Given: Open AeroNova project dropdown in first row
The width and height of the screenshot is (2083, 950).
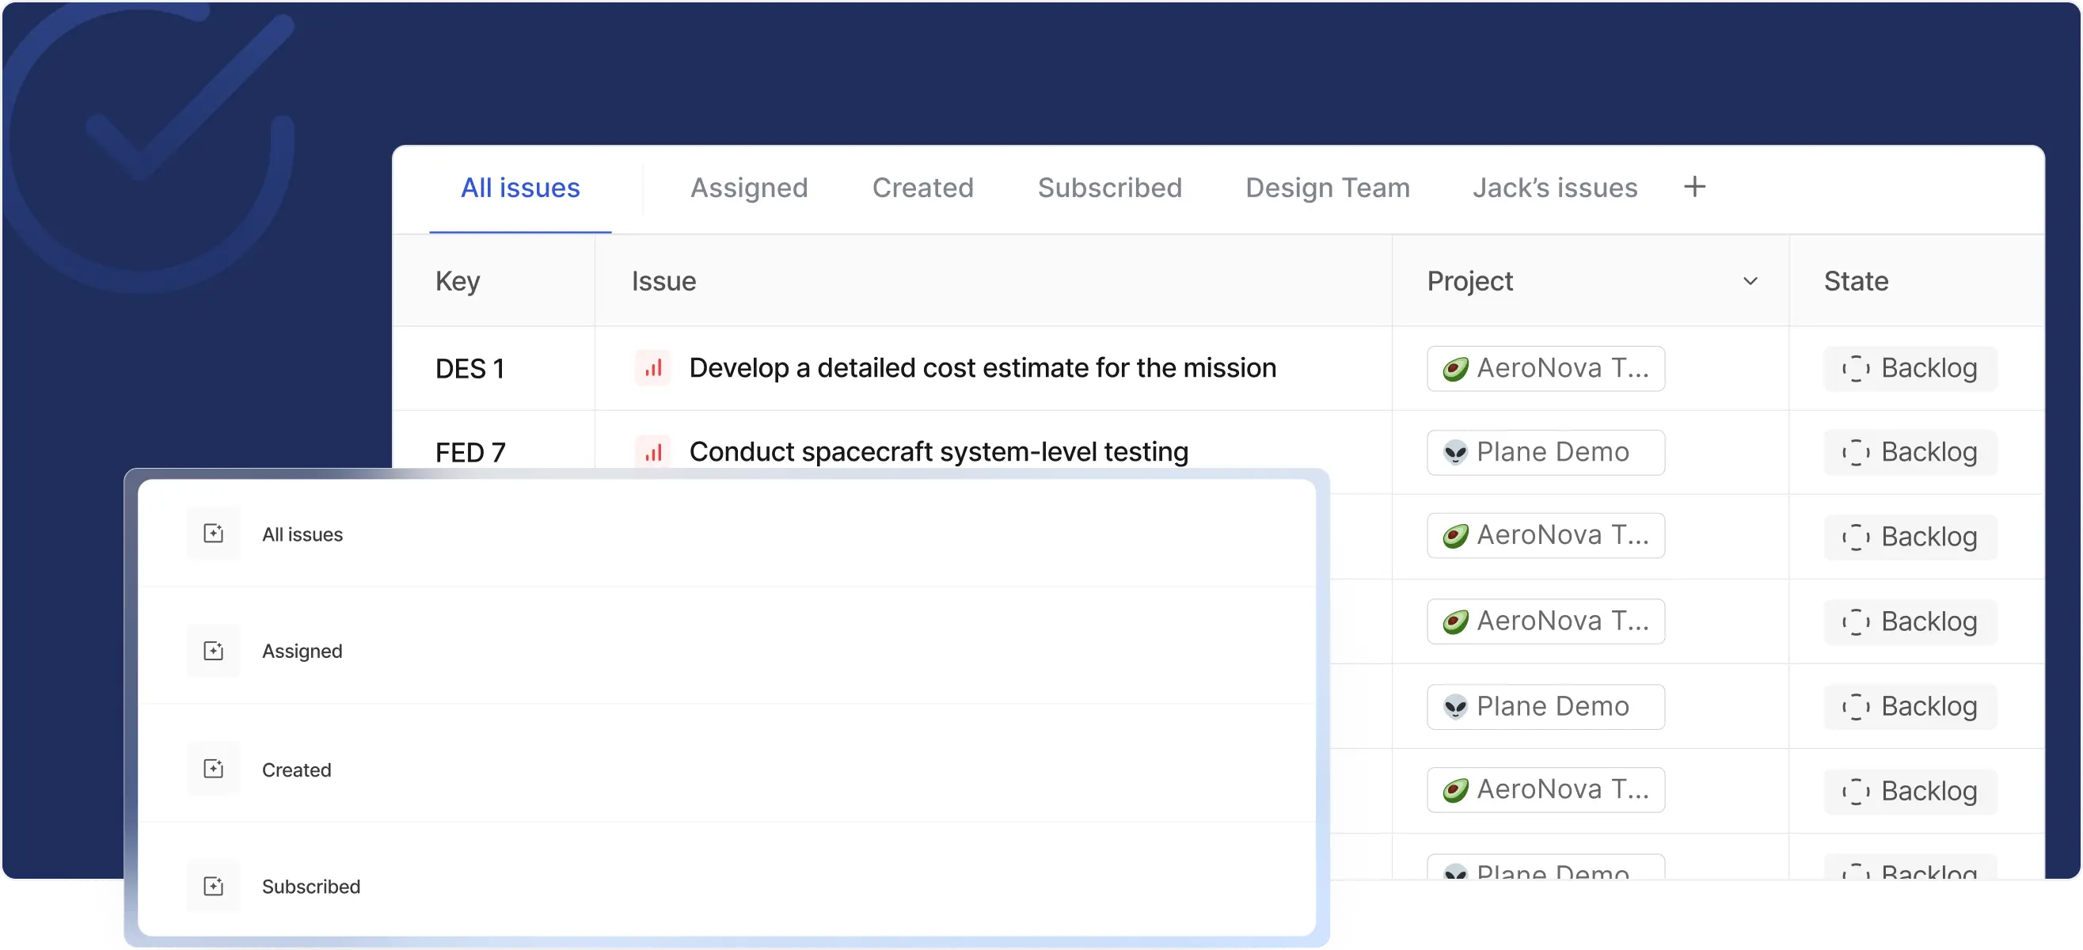Looking at the screenshot, I should (1545, 369).
